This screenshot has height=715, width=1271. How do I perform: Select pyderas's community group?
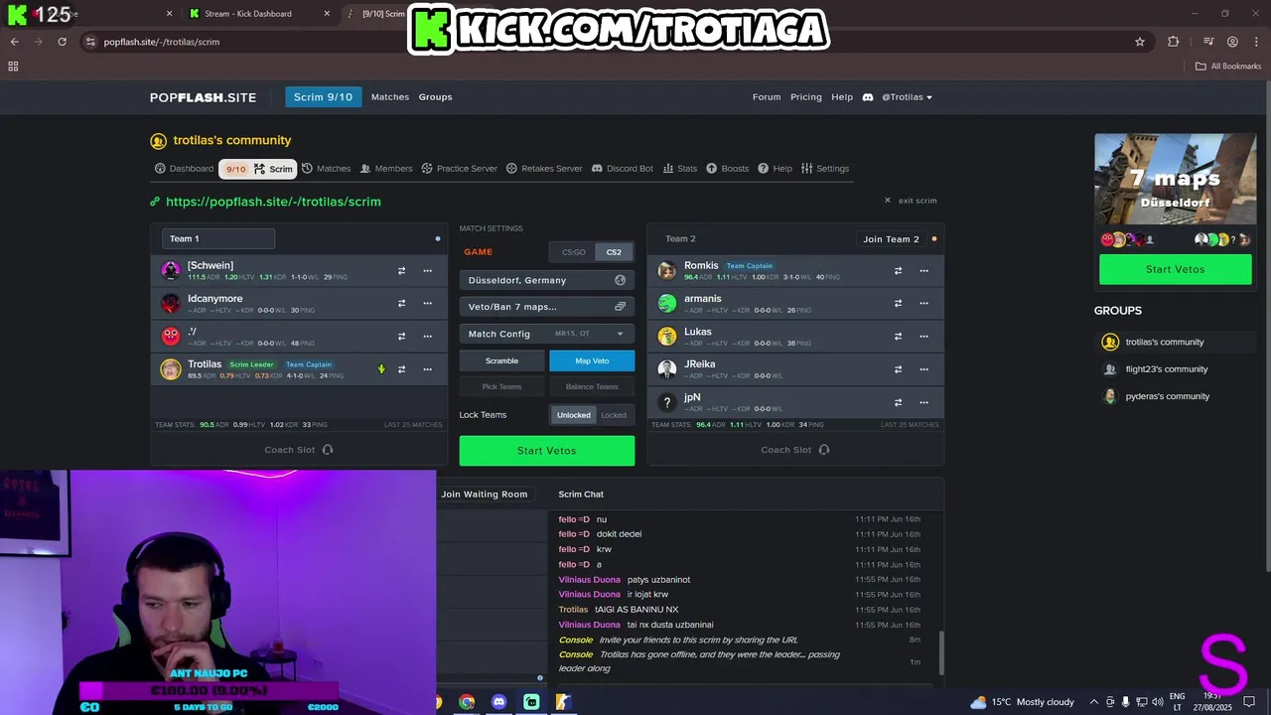(1167, 396)
